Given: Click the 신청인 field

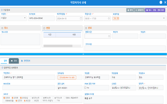Looking at the screenshot, I should coord(123,88).
